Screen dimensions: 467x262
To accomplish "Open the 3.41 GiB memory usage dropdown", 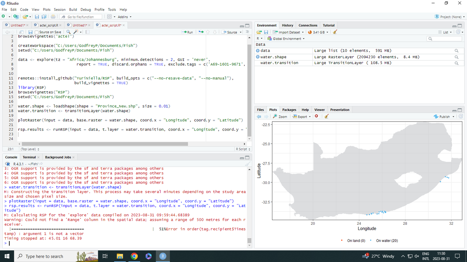I will [318, 32].
